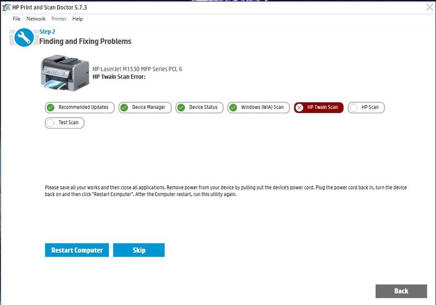Go Back to the previous step
Image resolution: width=436 pixels, height=305 pixels.
(x=401, y=291)
